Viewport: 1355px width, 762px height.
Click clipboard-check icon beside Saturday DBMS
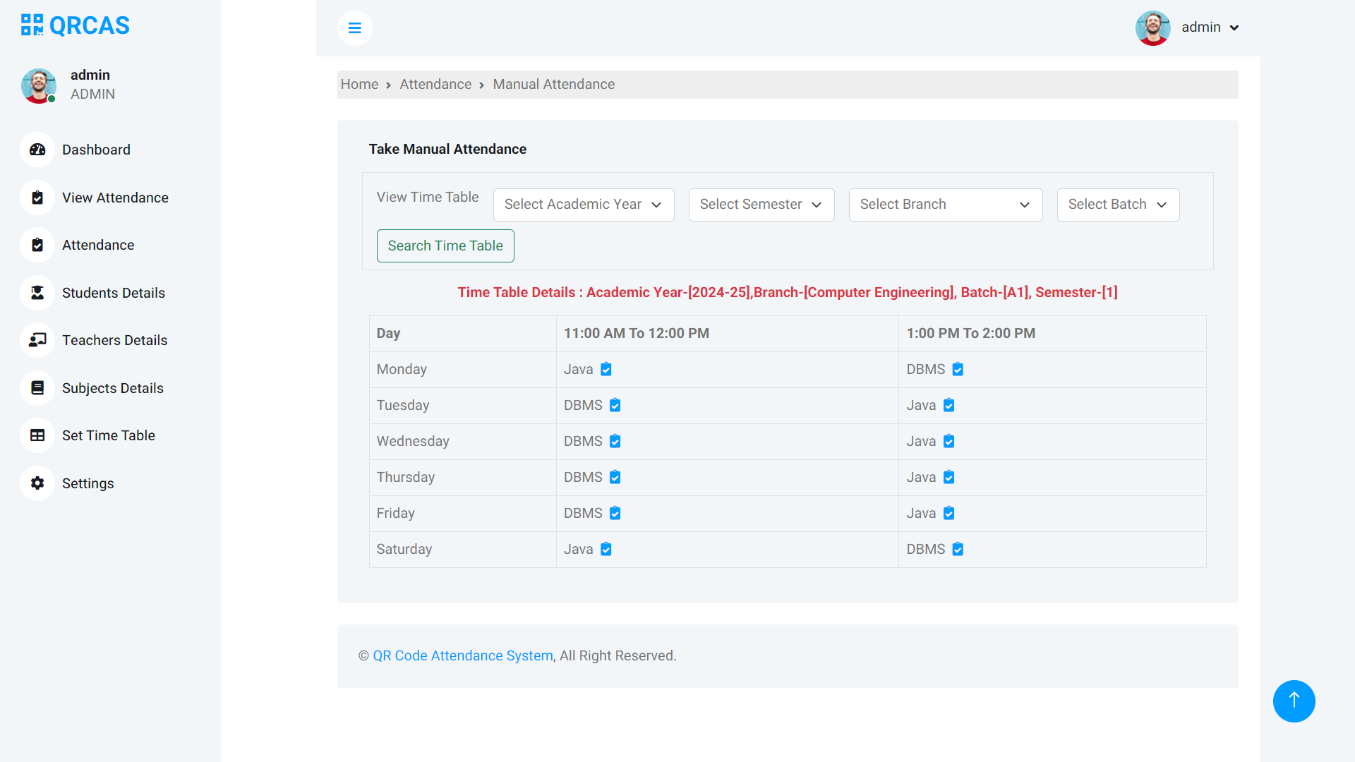coord(957,549)
